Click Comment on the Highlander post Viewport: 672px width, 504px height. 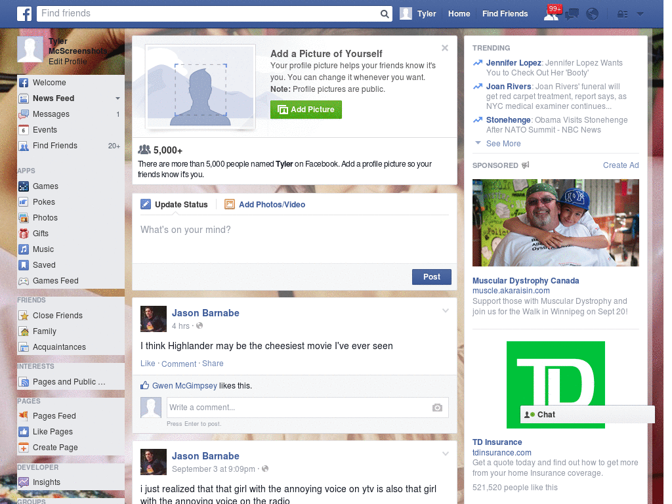coord(178,364)
